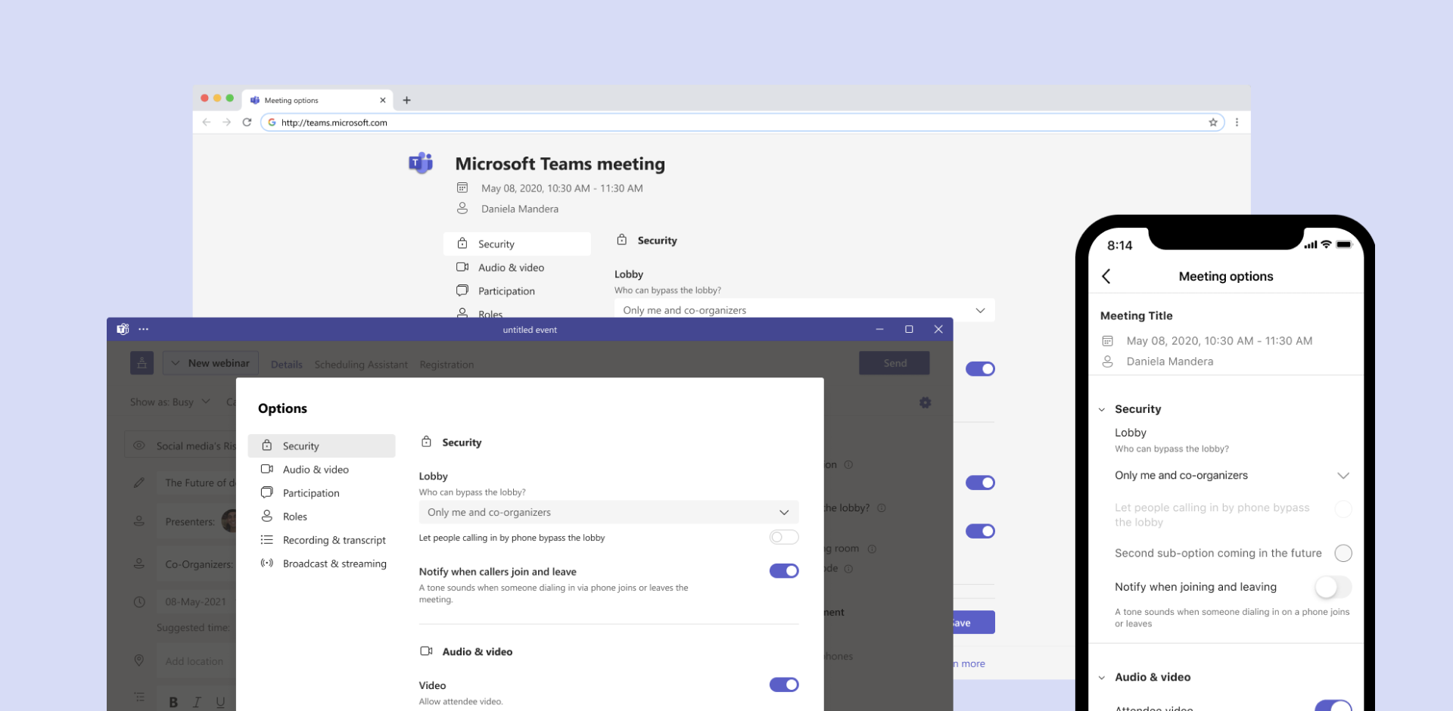
Task: Click the presenter avatar thumbnail
Action: coord(229,521)
